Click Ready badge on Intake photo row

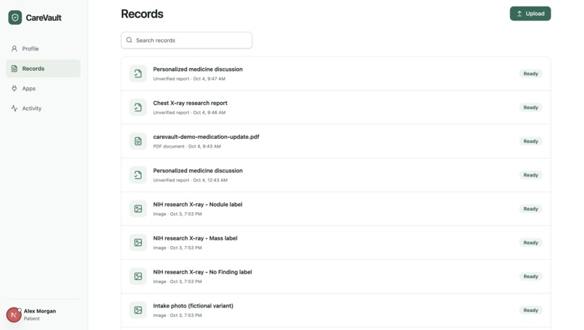530,310
